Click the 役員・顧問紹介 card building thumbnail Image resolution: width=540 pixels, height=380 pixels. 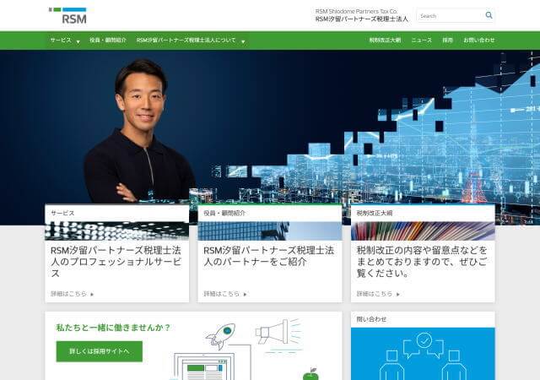coord(270,231)
